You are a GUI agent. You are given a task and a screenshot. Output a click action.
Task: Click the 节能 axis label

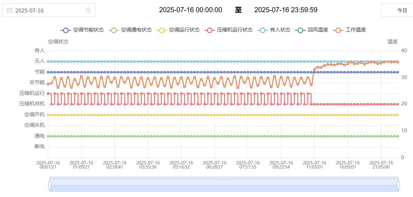coord(40,72)
